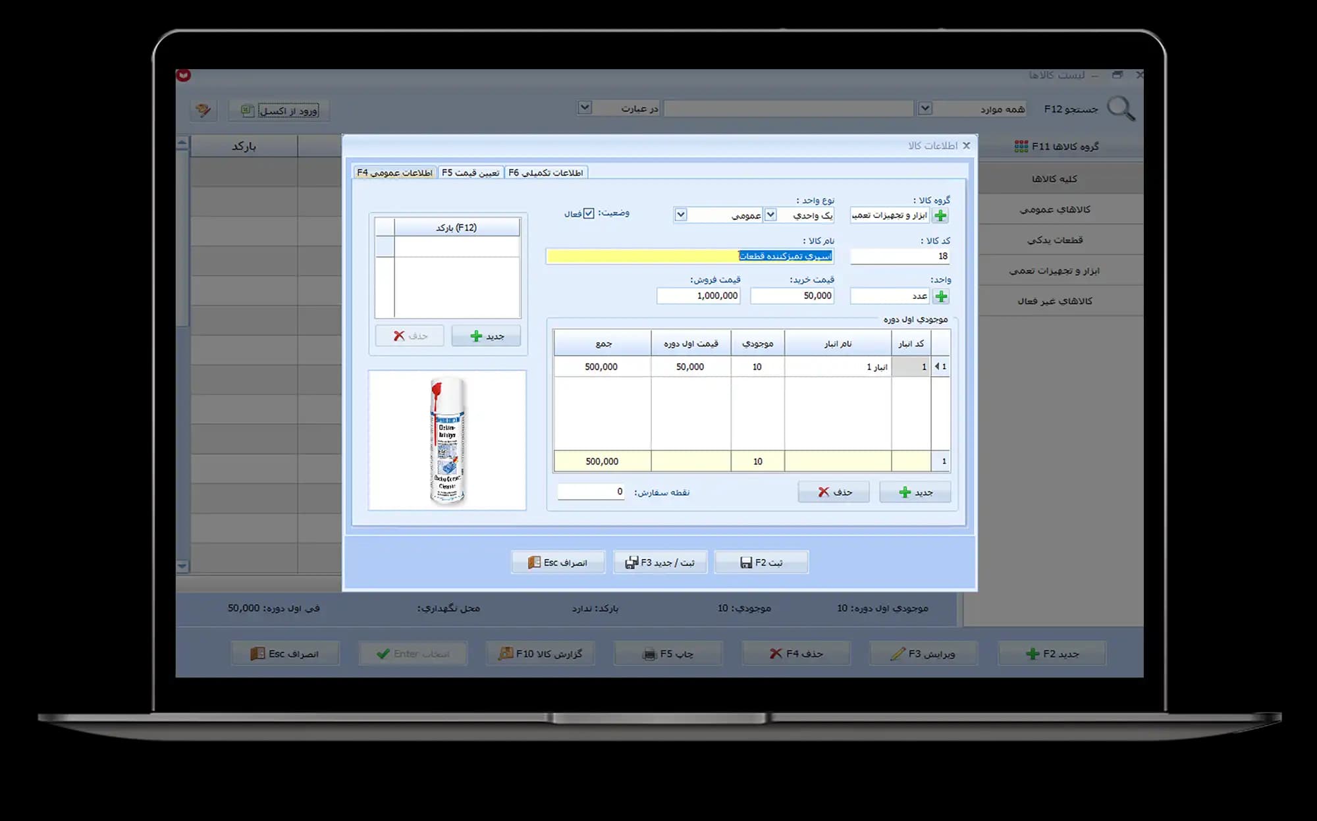Click انصراف Esc button in background window
Viewport: 1317px width, 821px height.
point(285,653)
